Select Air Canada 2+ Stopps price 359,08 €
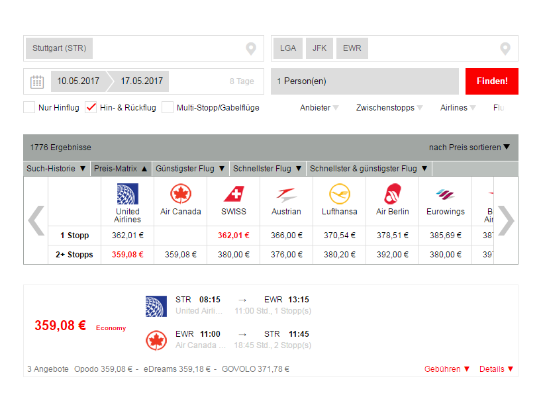 point(180,255)
